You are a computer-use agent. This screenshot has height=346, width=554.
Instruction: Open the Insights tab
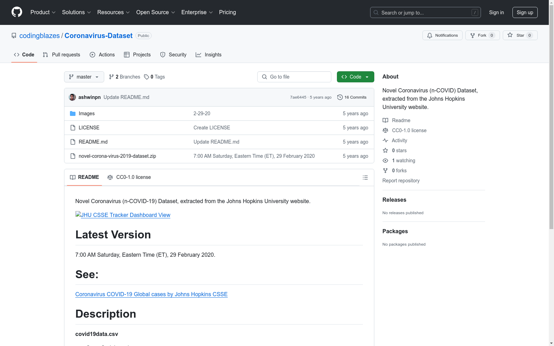[208, 55]
